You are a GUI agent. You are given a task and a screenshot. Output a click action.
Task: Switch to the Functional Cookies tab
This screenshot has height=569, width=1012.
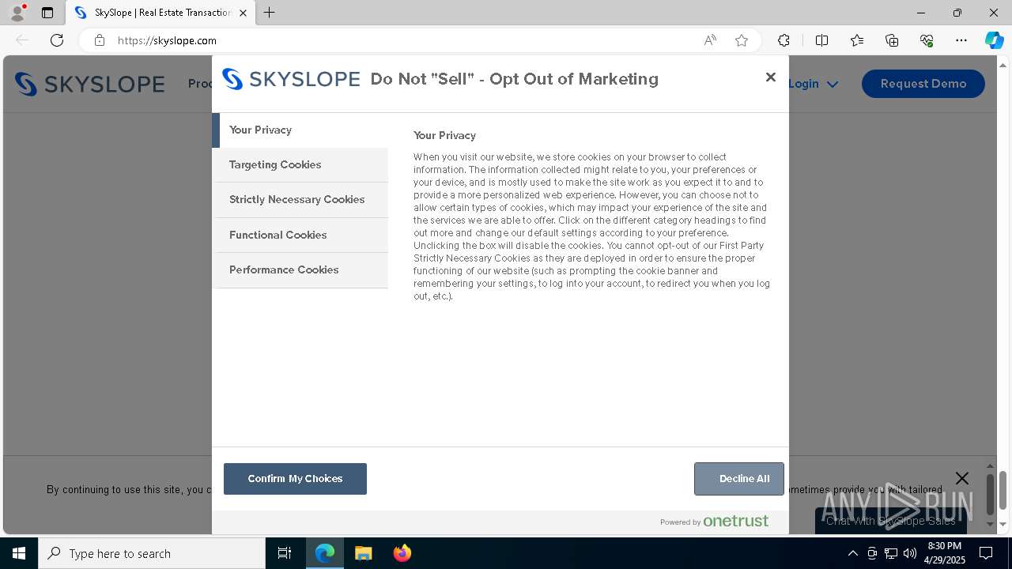click(x=300, y=235)
